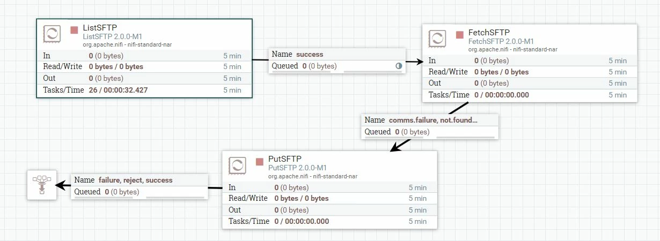Image resolution: width=660 pixels, height=241 pixels.
Task: Click org.apache.nifi bundle text under PutSFTP
Action: 313,176
